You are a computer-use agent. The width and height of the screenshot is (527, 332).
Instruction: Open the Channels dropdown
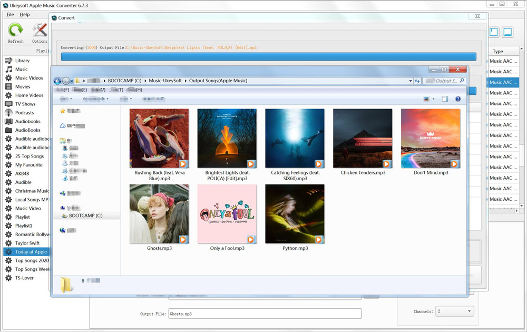[x=454, y=311]
